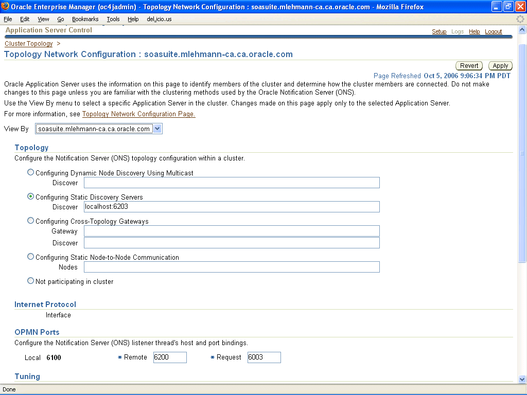The image size is (527, 395).
Task: Click the Discover field containing localhost:6203
Action: pos(232,207)
